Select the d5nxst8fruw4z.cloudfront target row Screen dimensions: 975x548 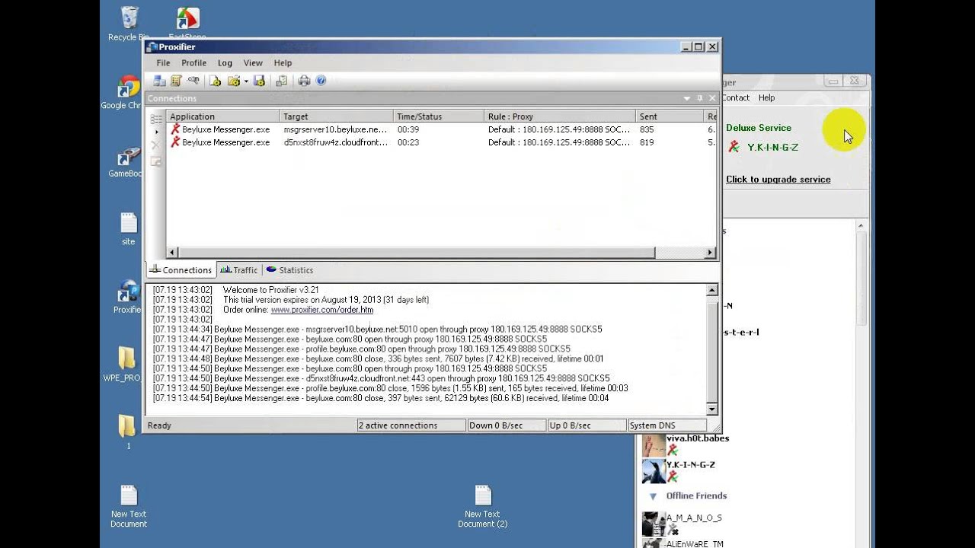[x=335, y=142]
